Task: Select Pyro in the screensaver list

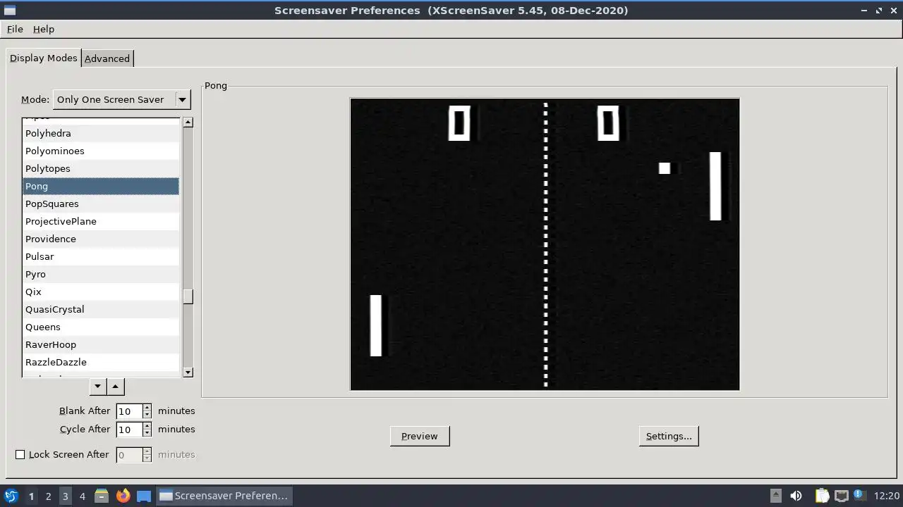Action: pyautogui.click(x=101, y=274)
